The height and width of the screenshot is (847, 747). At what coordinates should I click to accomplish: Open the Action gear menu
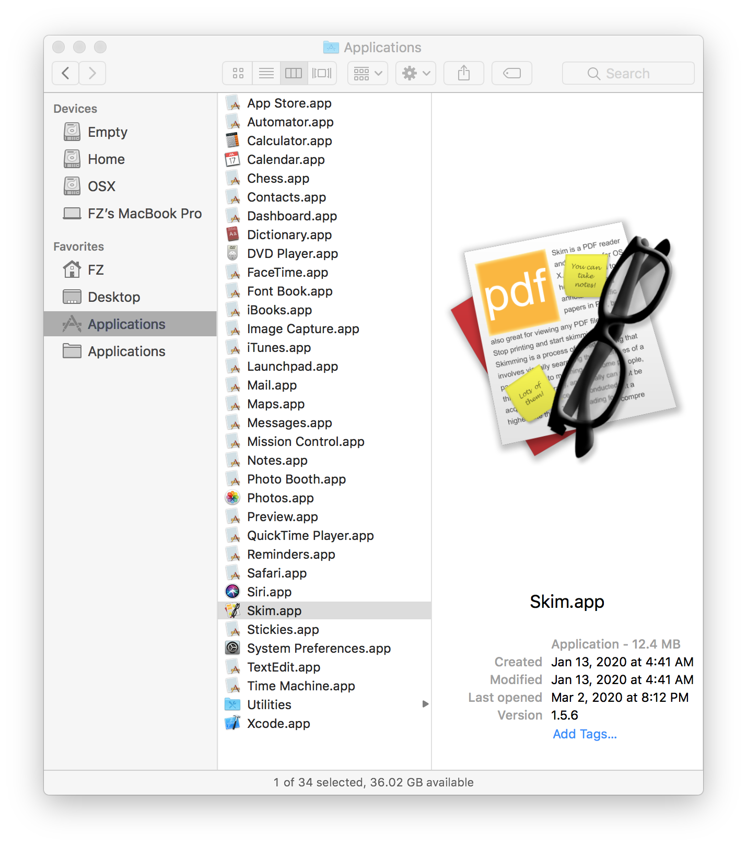[416, 73]
